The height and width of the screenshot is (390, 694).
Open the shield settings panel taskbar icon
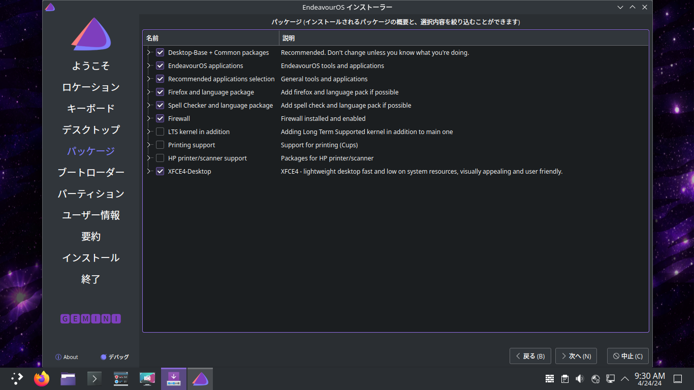click(x=121, y=378)
